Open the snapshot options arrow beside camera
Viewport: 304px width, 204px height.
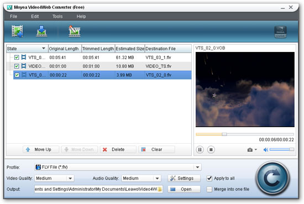coord(256,149)
